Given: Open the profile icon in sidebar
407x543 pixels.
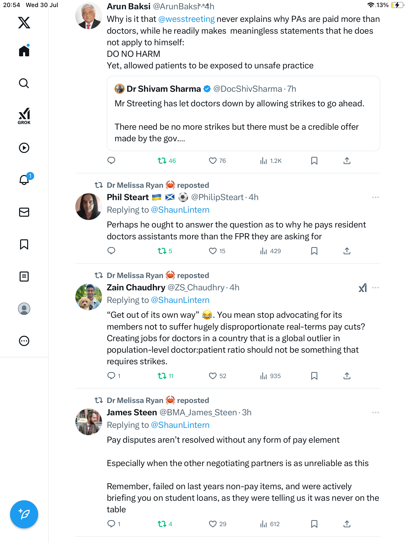Looking at the screenshot, I should coord(24,309).
